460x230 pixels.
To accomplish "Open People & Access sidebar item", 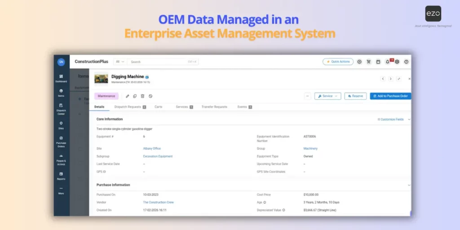I will pos(61,159).
